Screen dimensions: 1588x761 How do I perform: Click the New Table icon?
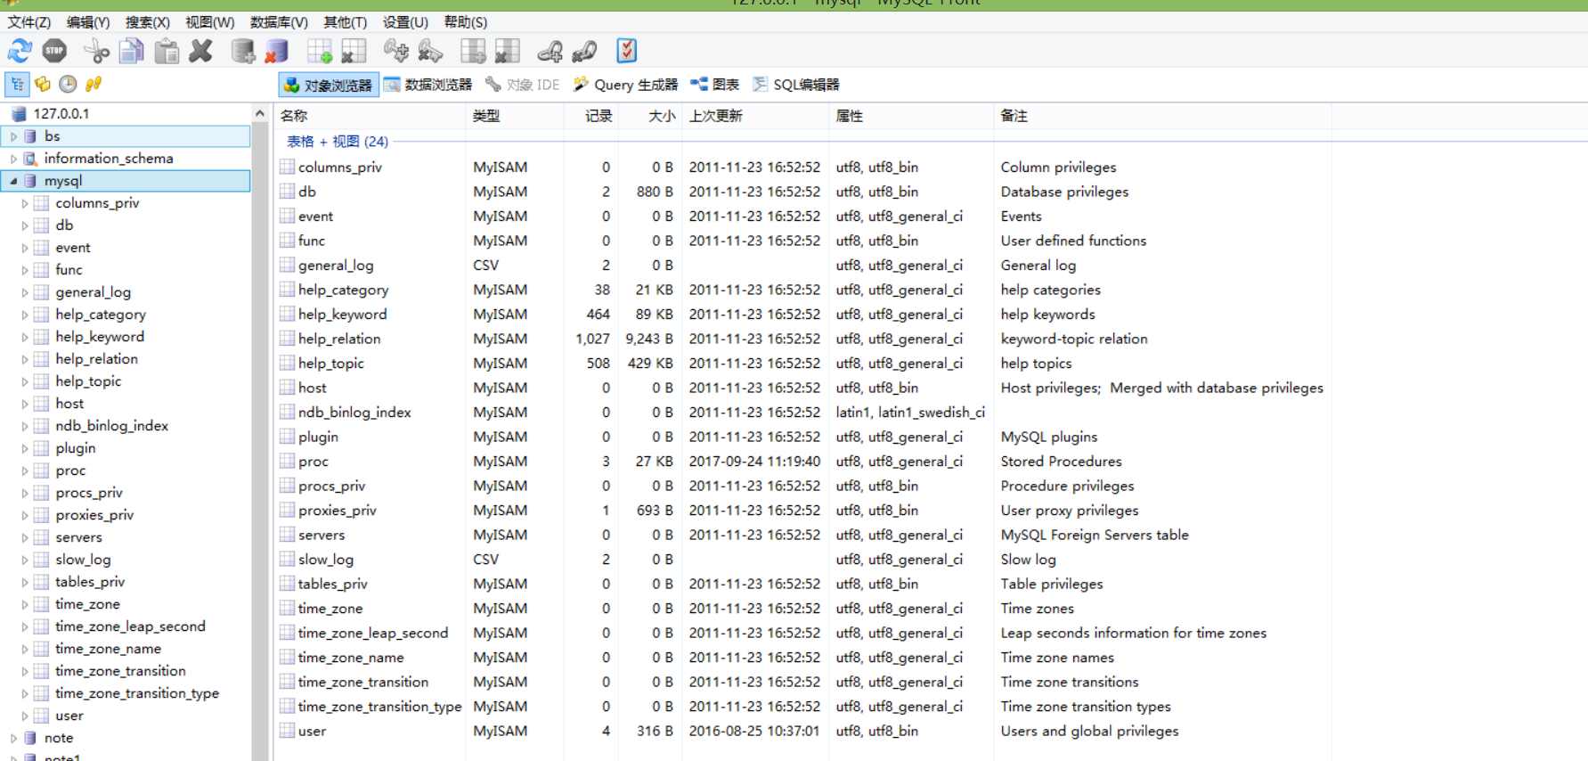click(x=320, y=52)
